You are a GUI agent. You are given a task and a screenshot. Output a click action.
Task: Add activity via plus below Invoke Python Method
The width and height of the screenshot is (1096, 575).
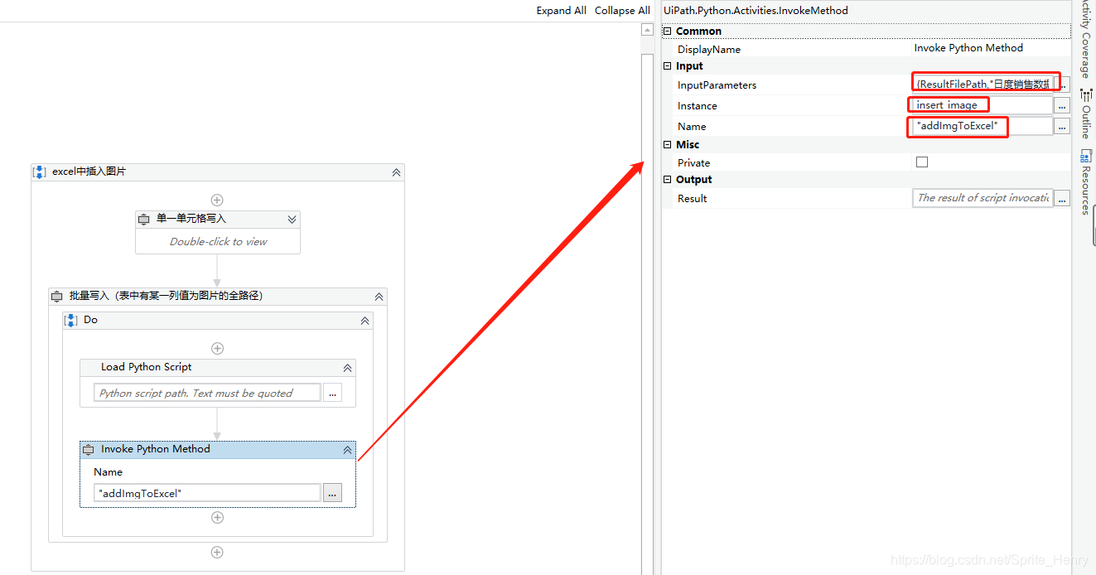pyautogui.click(x=217, y=517)
